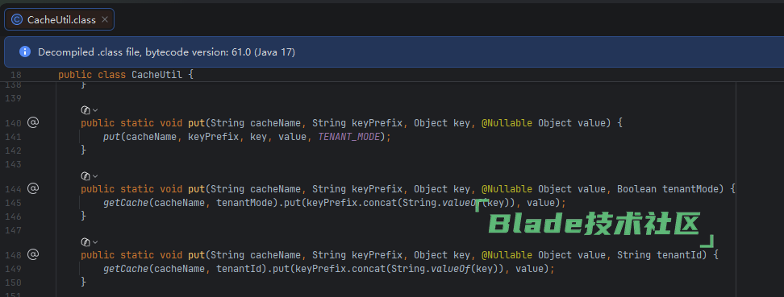Click the @ gutter icon on line 148
This screenshot has height=297, width=784.
32,254
